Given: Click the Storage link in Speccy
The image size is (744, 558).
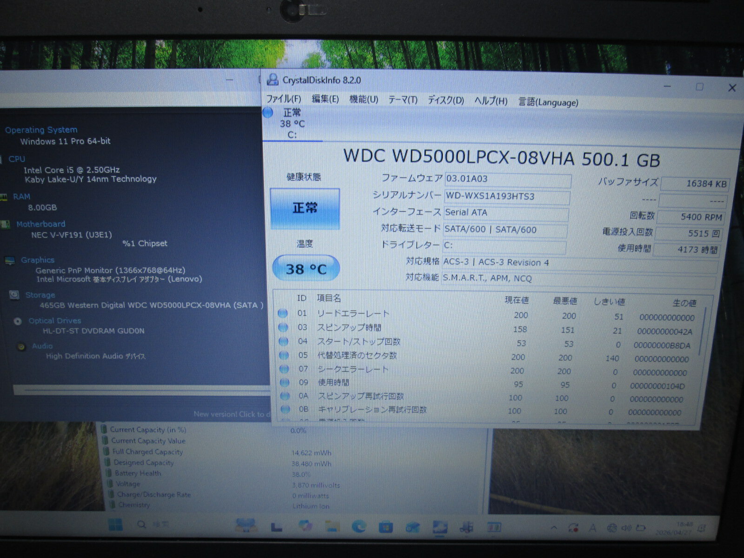Looking at the screenshot, I should [40, 295].
